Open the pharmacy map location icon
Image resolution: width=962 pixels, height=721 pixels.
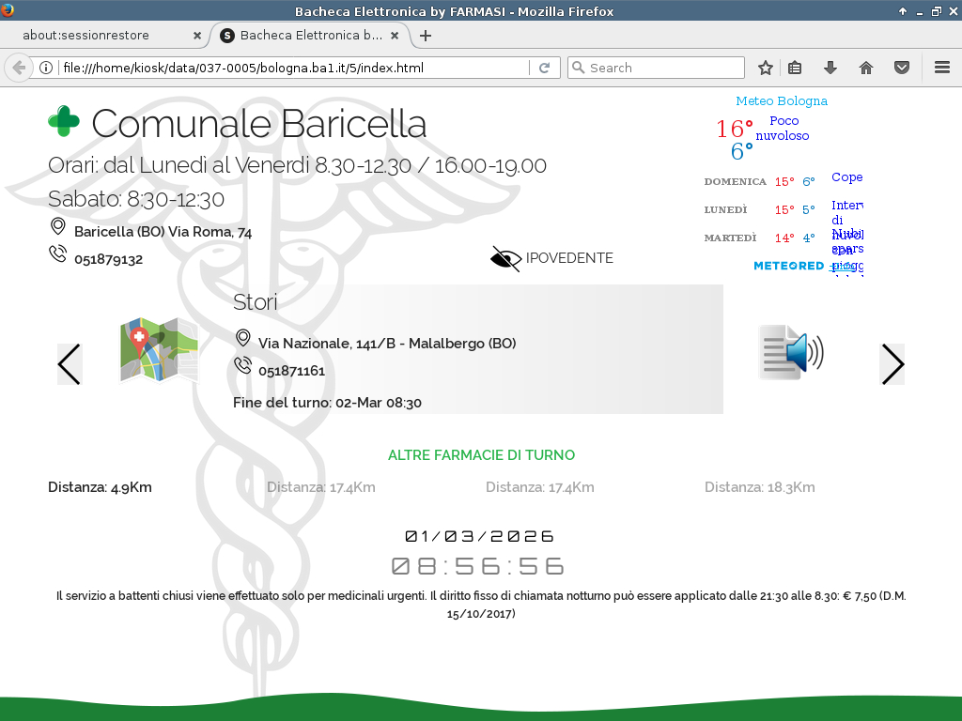point(159,350)
